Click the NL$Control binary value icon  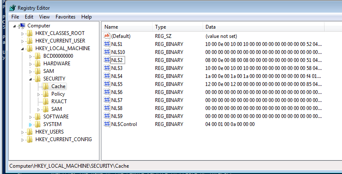(x=107, y=124)
